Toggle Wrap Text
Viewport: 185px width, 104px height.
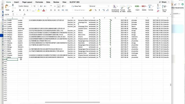tap(76, 6)
